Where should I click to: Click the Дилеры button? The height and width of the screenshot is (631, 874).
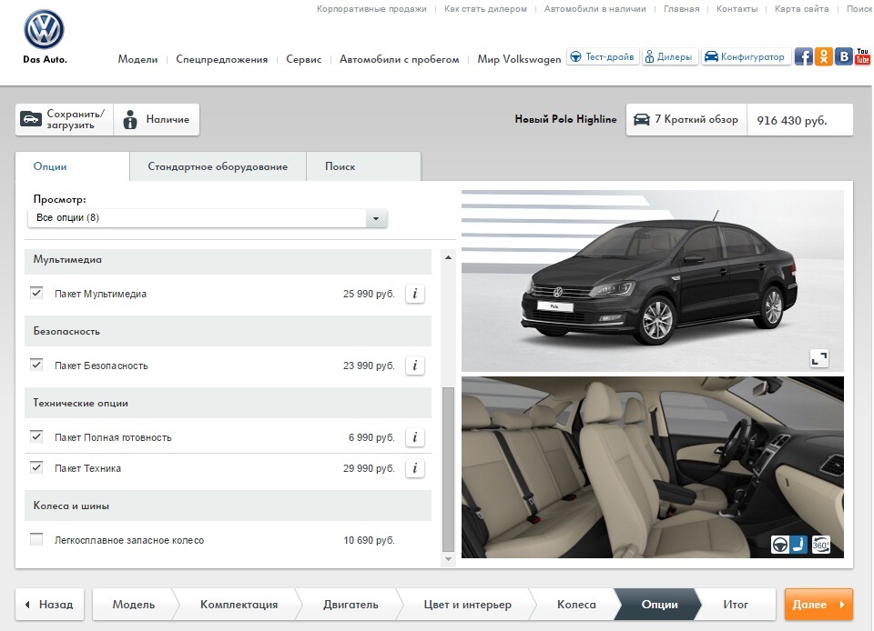pyautogui.click(x=670, y=56)
